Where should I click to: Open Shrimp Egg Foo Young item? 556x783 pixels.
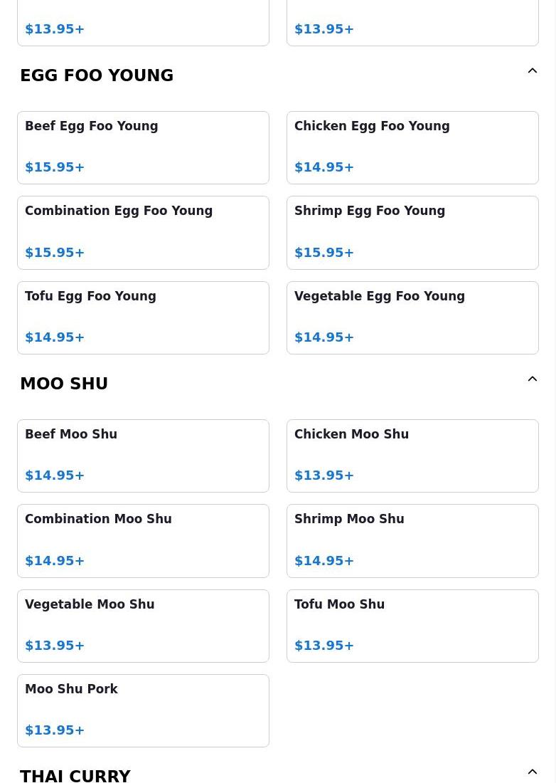tap(412, 233)
